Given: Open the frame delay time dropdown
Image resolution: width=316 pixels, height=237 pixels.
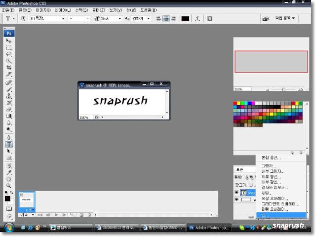Looking at the screenshot, I should click(30, 210).
